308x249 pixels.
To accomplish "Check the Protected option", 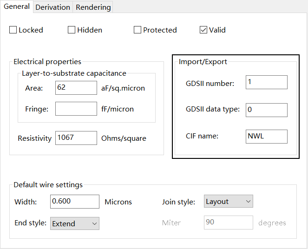I will pyautogui.click(x=138, y=30).
